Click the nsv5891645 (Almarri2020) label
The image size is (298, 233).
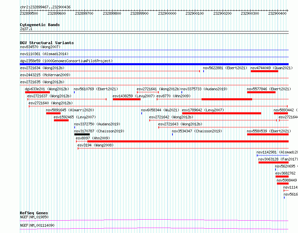pyautogui.click(x=70, y=110)
